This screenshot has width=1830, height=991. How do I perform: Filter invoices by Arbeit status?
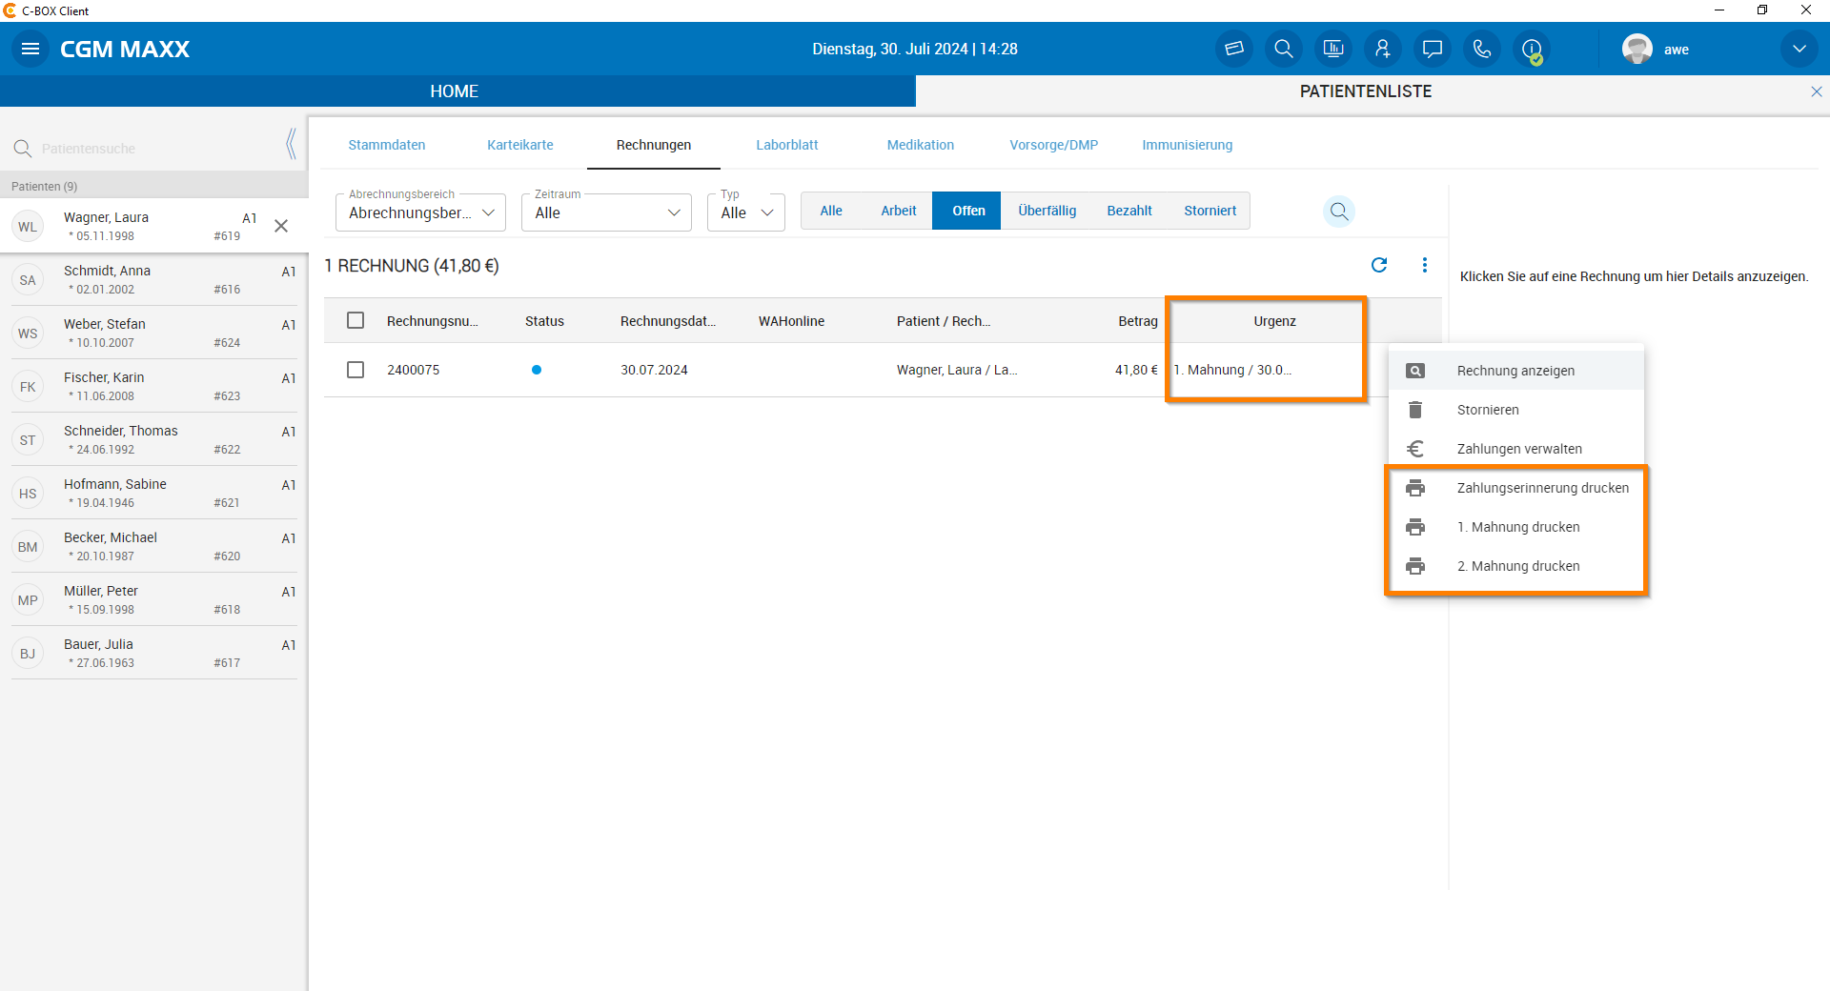tap(899, 211)
